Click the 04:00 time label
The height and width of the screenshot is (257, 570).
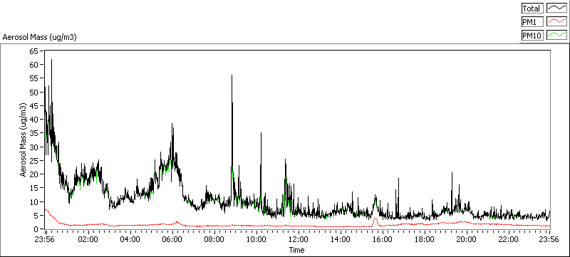click(130, 240)
